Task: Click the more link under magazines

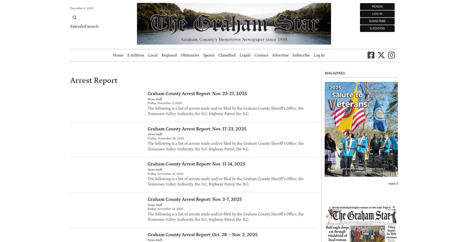Action: (393, 183)
